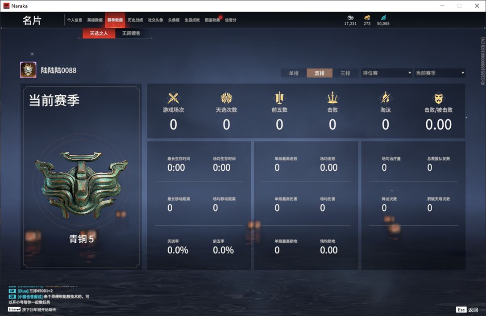Click the 箭破天穹次数 stat
The width and height of the screenshot is (486, 316).
439,205
